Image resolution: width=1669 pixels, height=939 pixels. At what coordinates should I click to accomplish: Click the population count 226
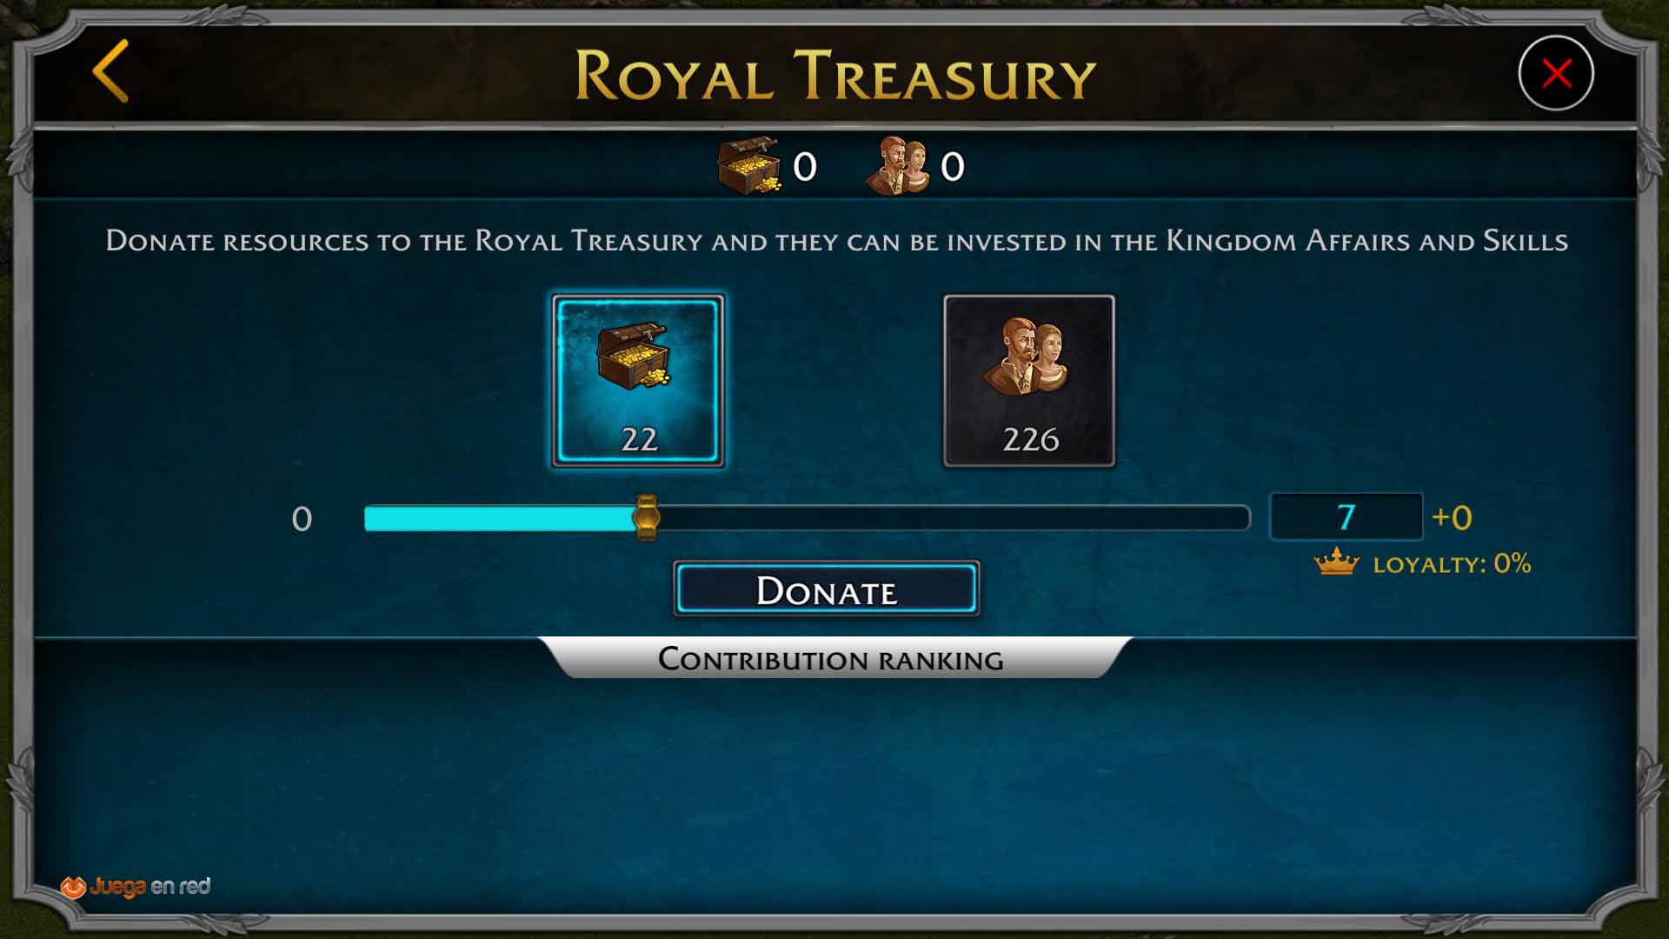[1030, 439]
